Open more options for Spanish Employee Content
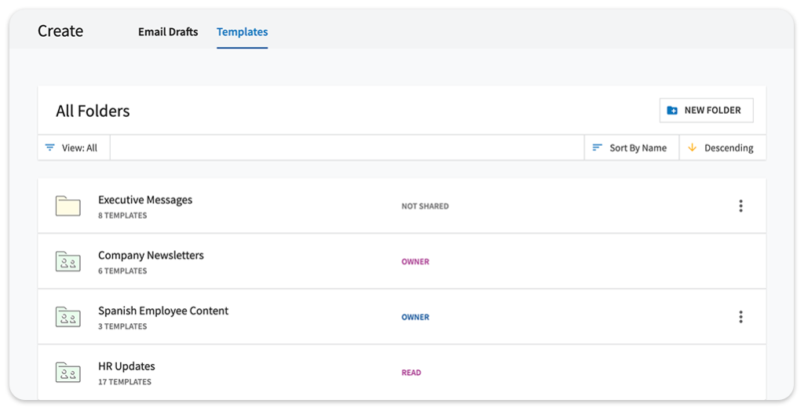 (x=740, y=317)
